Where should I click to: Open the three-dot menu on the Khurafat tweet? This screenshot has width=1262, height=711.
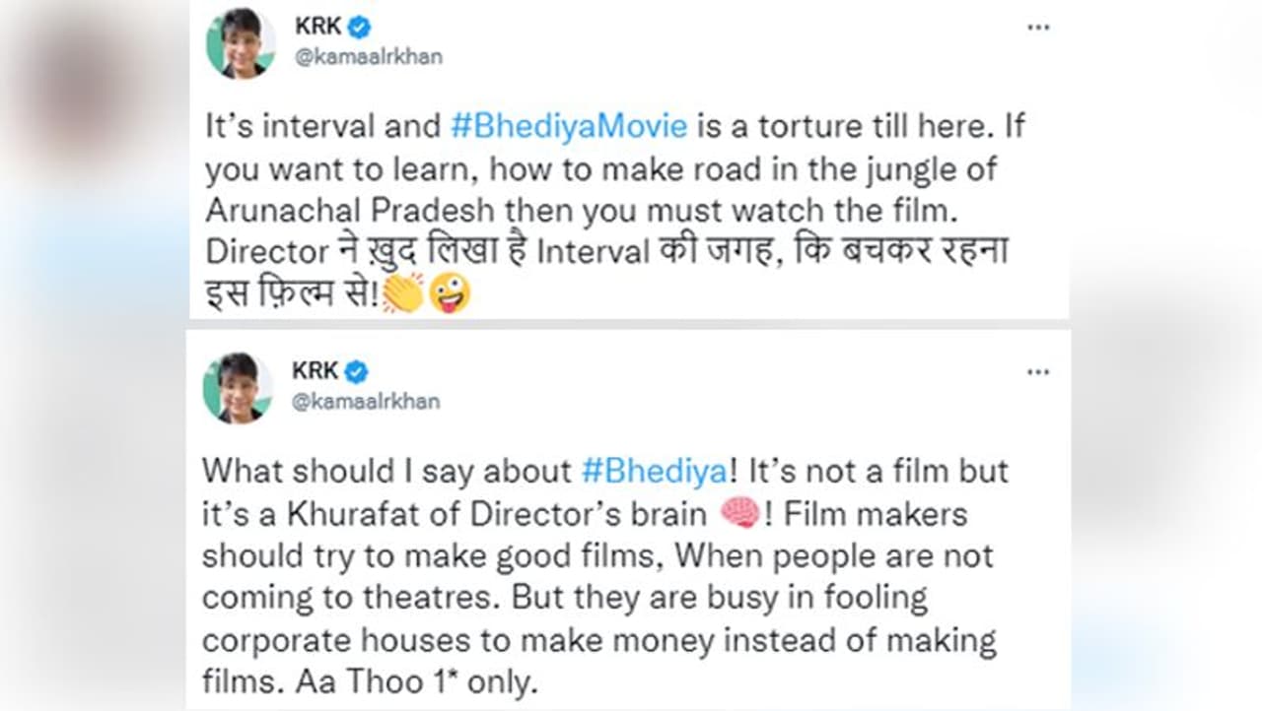1038,372
